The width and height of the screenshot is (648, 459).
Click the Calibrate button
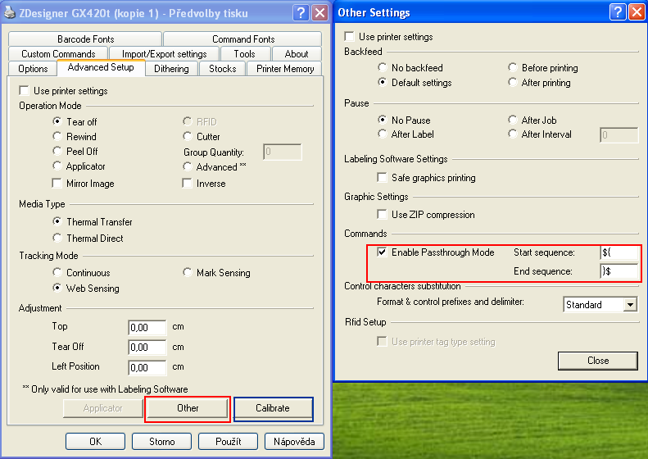[273, 408]
